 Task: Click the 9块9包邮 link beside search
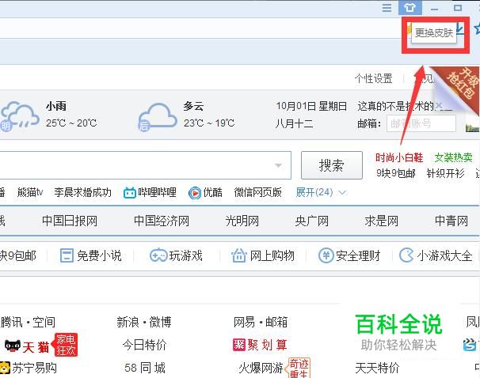(x=396, y=173)
